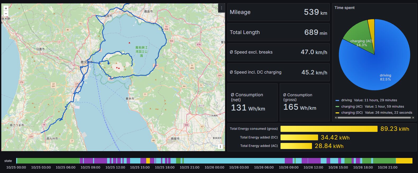Open the Time spent panel title menu
This screenshot has width=418, height=173.
(x=344, y=8)
